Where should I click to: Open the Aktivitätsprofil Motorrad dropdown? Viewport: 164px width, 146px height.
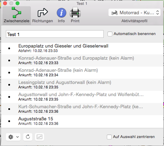[135, 12]
